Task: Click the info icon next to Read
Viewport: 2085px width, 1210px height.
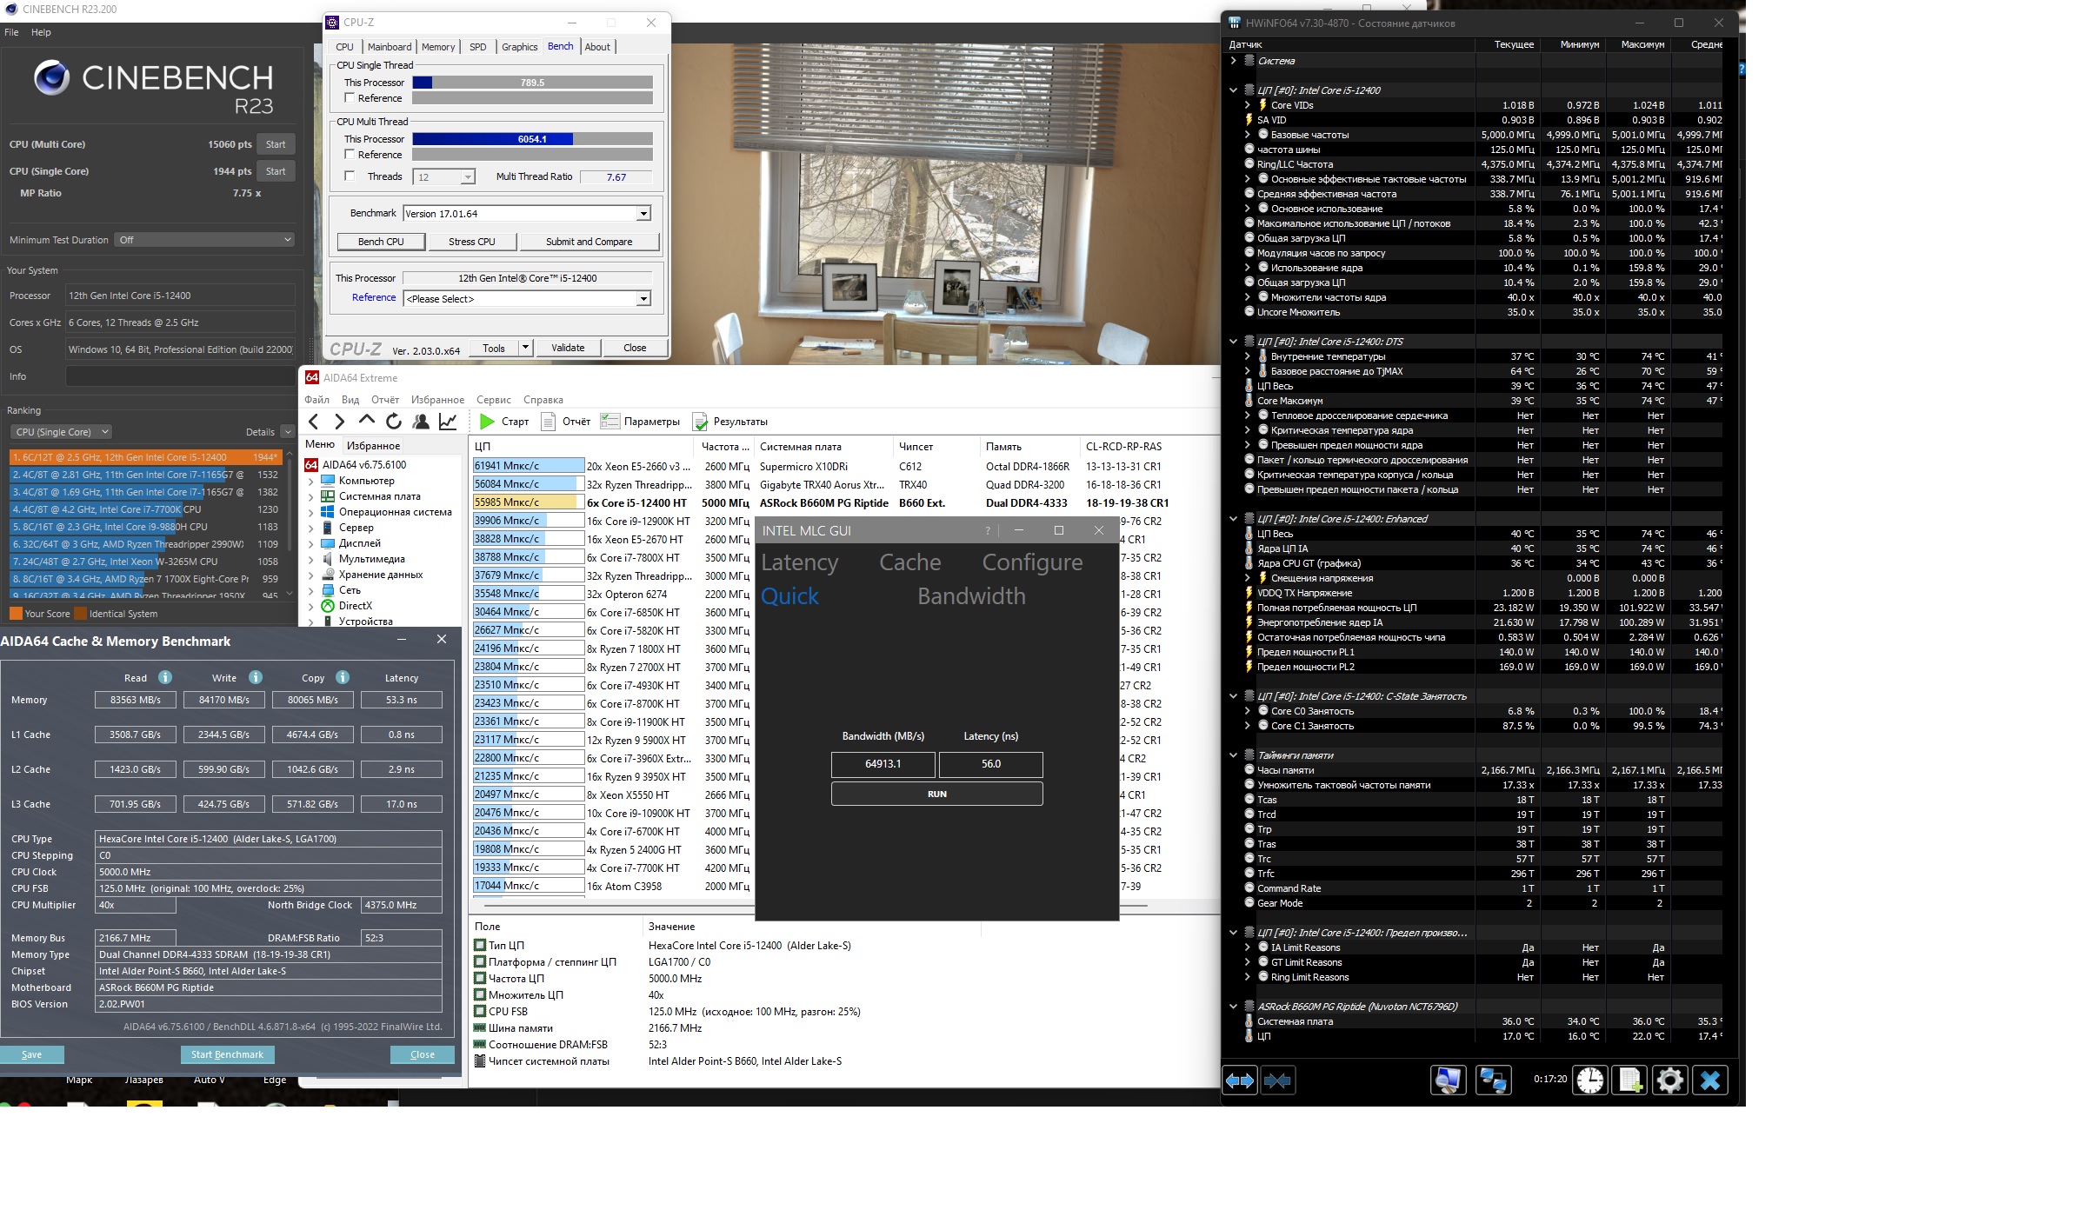Action: pyautogui.click(x=165, y=677)
